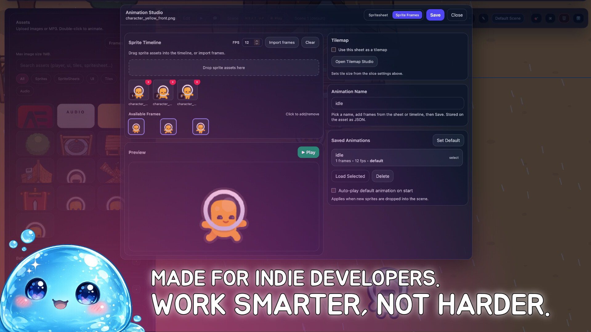Remove frame 3 from the sprite timeline
Viewport: 591px width, 332px height.
pyautogui.click(x=197, y=82)
